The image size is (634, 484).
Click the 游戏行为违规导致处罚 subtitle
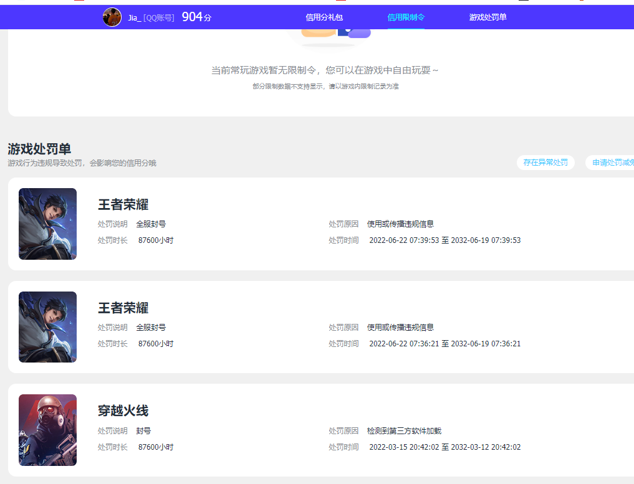click(x=82, y=163)
